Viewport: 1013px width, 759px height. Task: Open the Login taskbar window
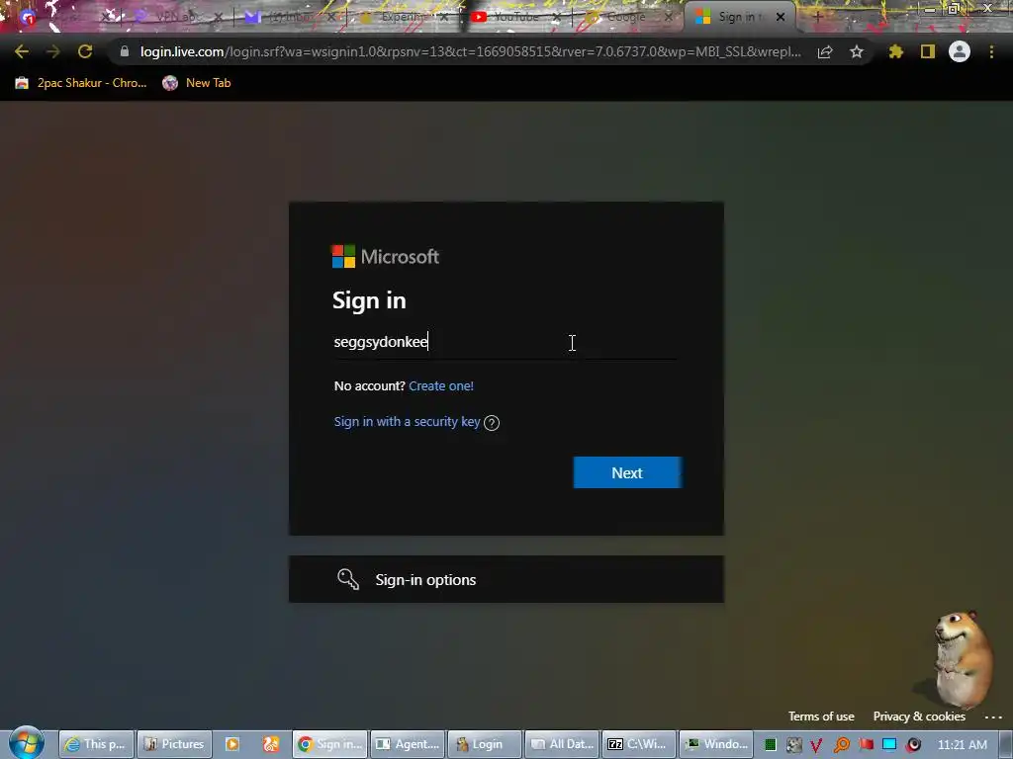[x=485, y=744]
